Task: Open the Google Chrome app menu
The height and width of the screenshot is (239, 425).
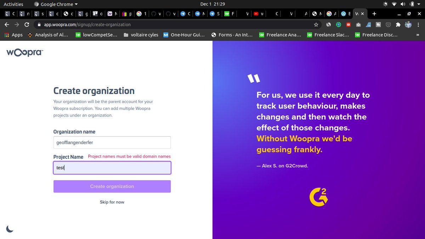Action: 56,4
